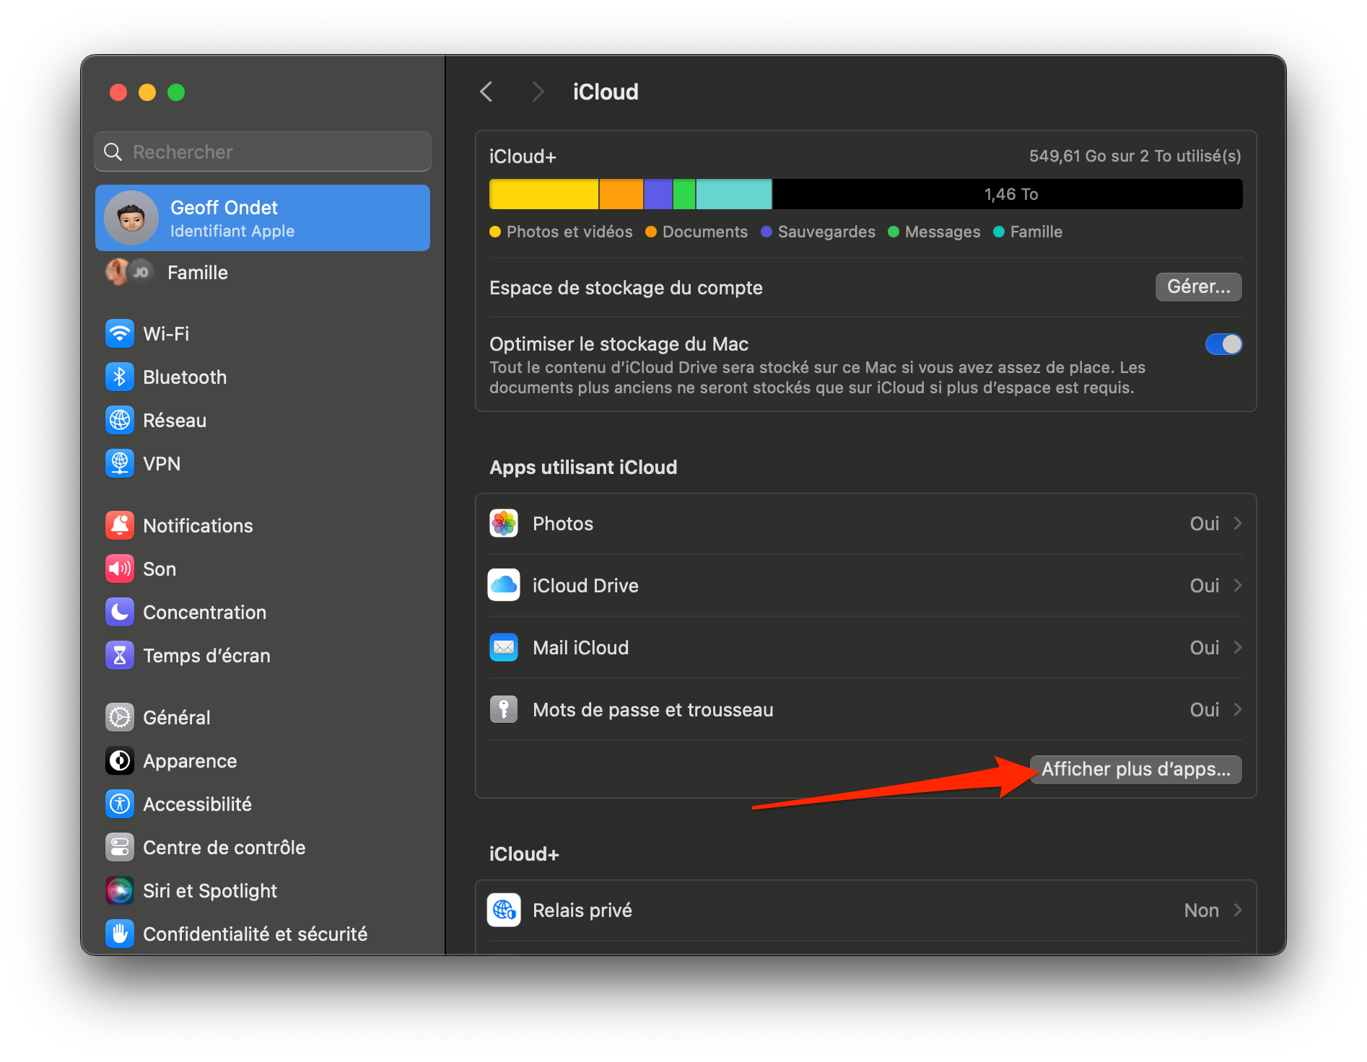Expand the Photos row chevron
Screen dimensions: 1367x1062
coord(1238,523)
